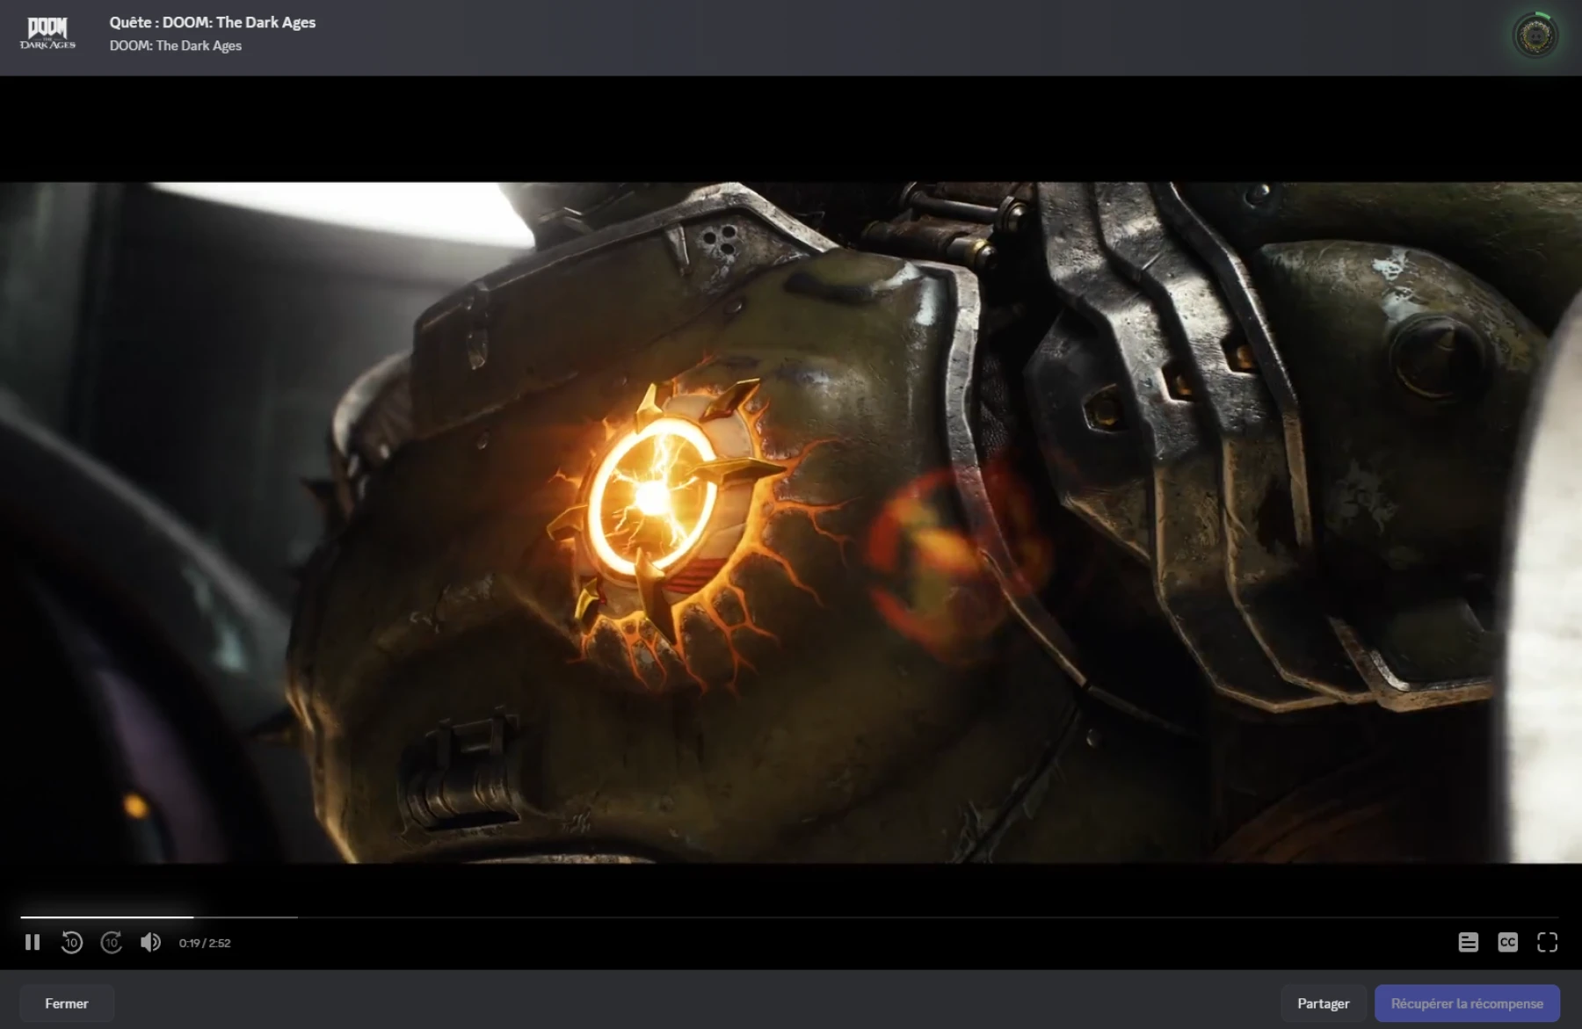1582x1029 pixels.
Task: Click the DOOM: The Dark Ages logo
Action: 50,35
